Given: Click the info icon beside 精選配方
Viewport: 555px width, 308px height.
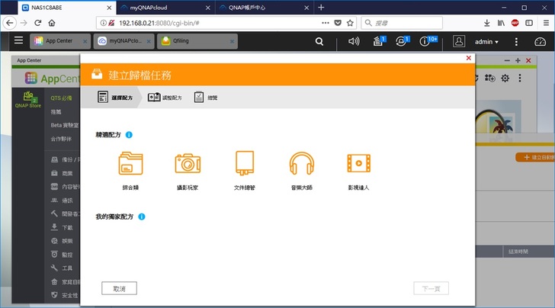Looking at the screenshot, I should pyautogui.click(x=129, y=135).
